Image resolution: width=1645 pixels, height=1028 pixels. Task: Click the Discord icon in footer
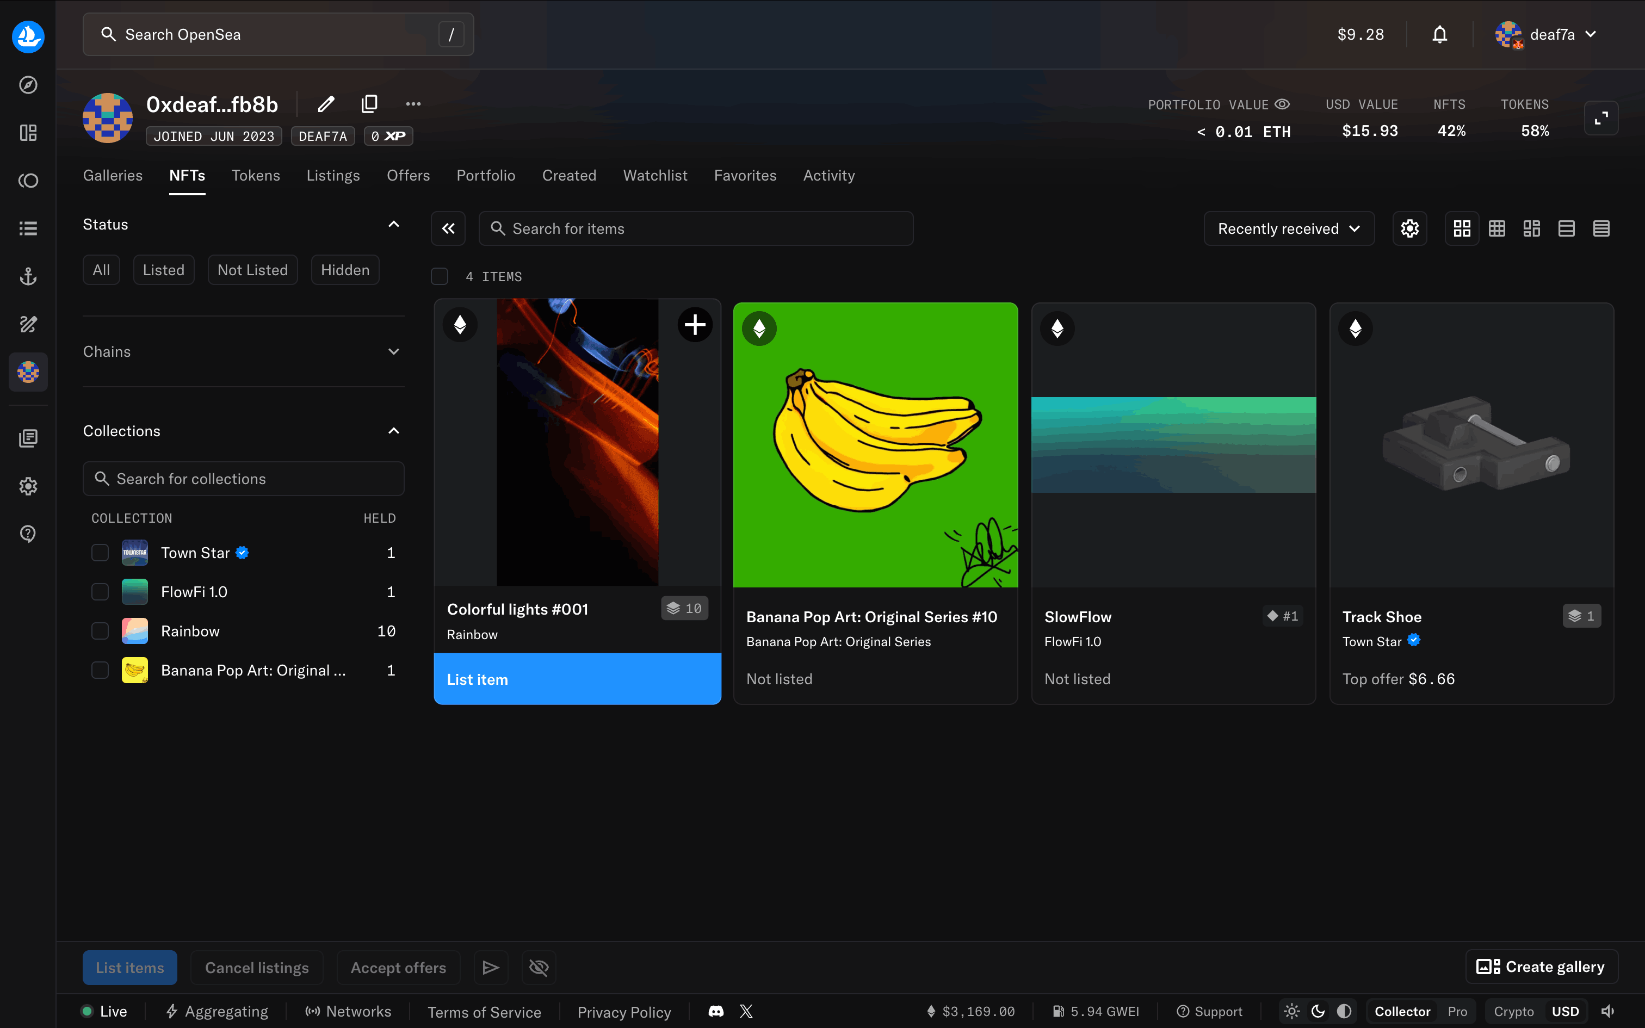[x=716, y=1011]
